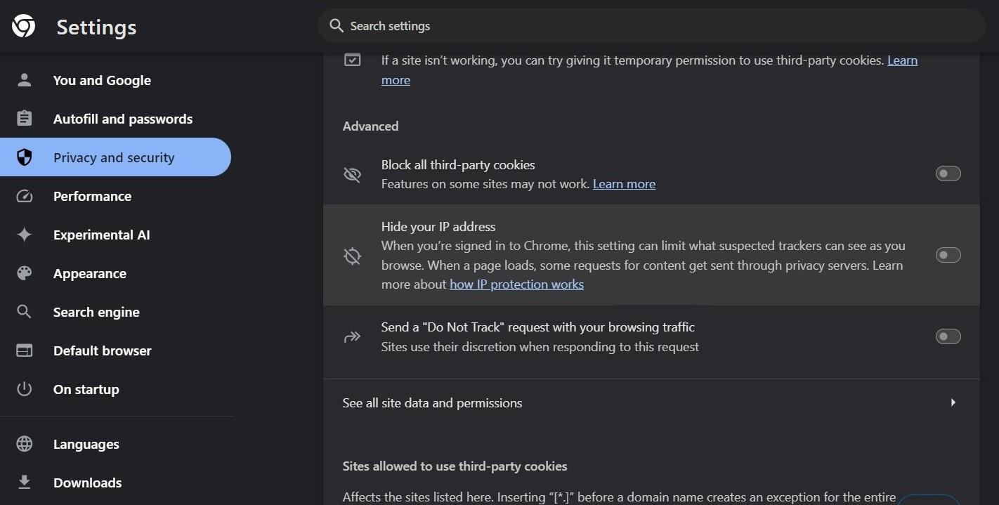Click the magnifier icon in Search settings
Viewport: 999px width, 505px height.
[x=337, y=26]
